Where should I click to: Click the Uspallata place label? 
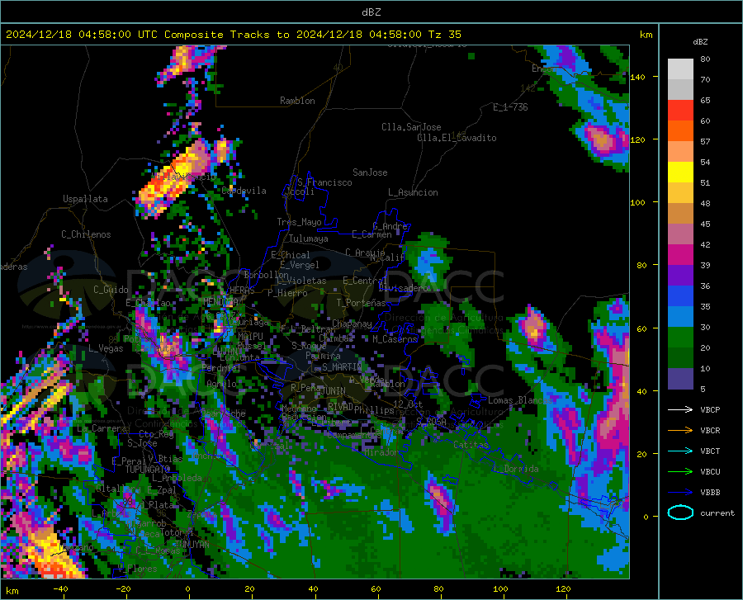85,199
